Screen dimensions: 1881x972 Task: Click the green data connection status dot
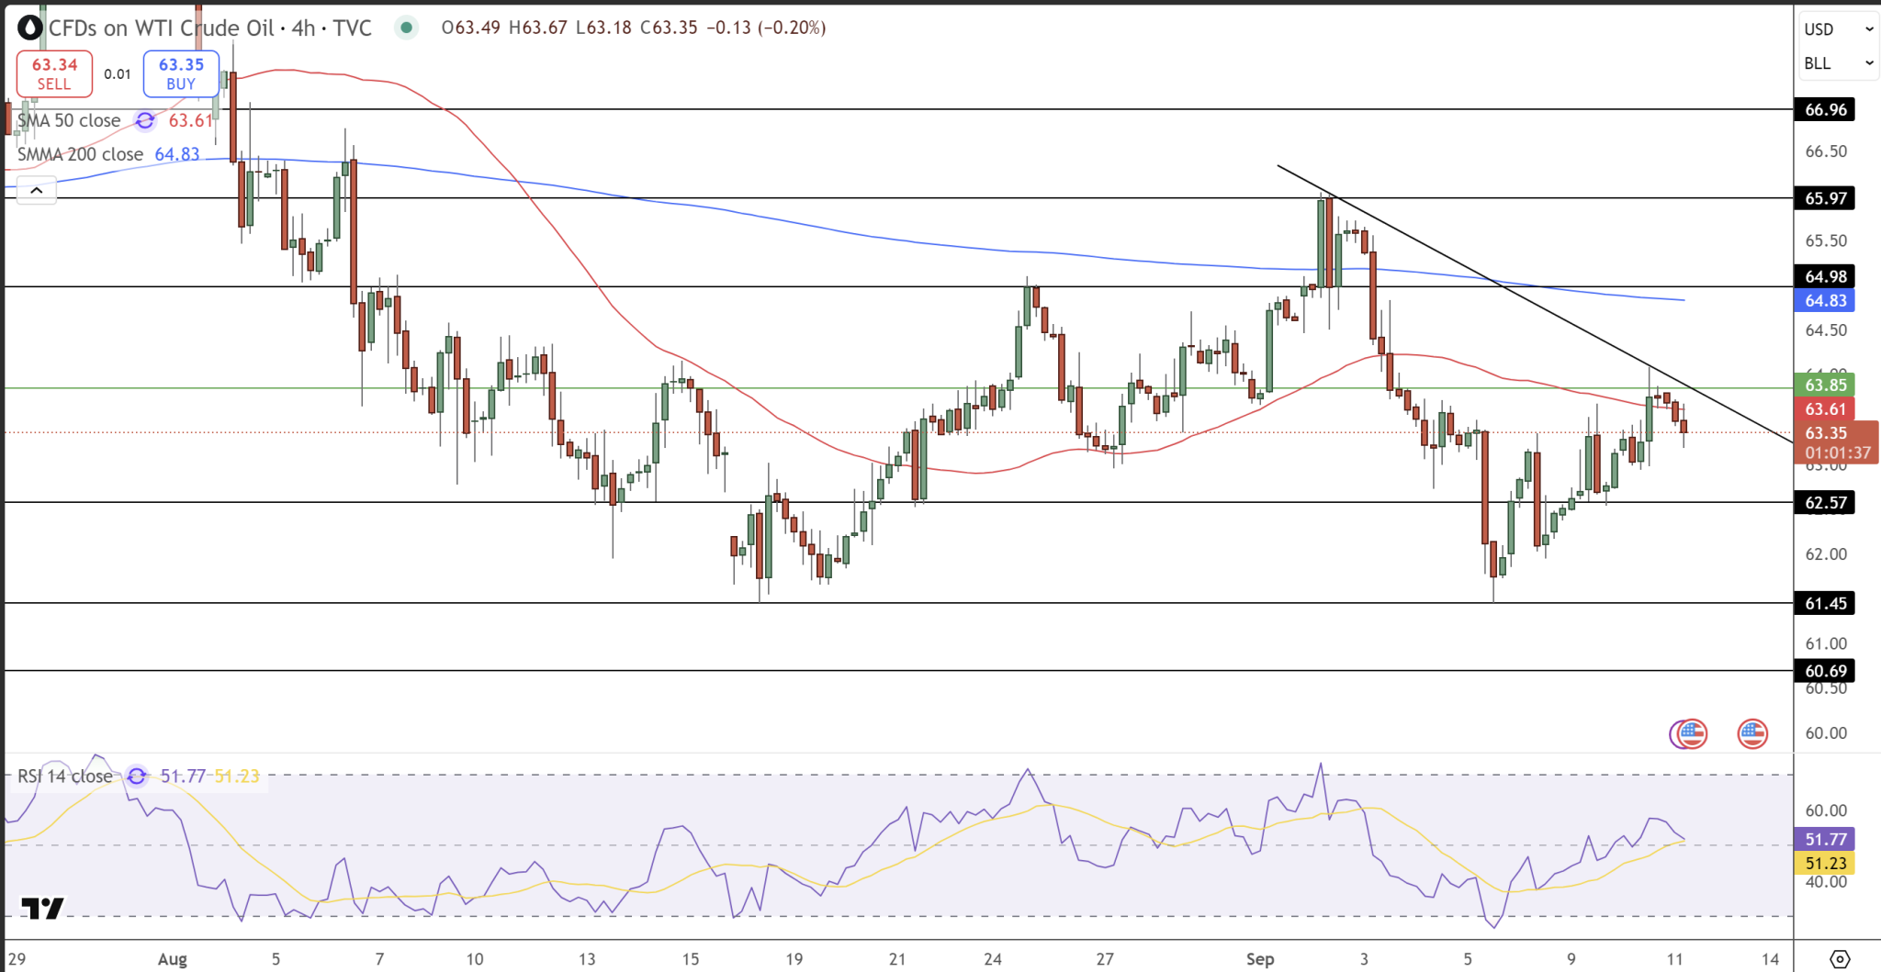click(x=407, y=28)
